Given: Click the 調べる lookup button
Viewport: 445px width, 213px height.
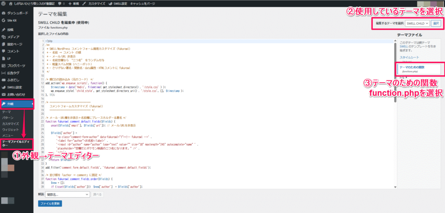Looking at the screenshot, I should click(x=97, y=195).
